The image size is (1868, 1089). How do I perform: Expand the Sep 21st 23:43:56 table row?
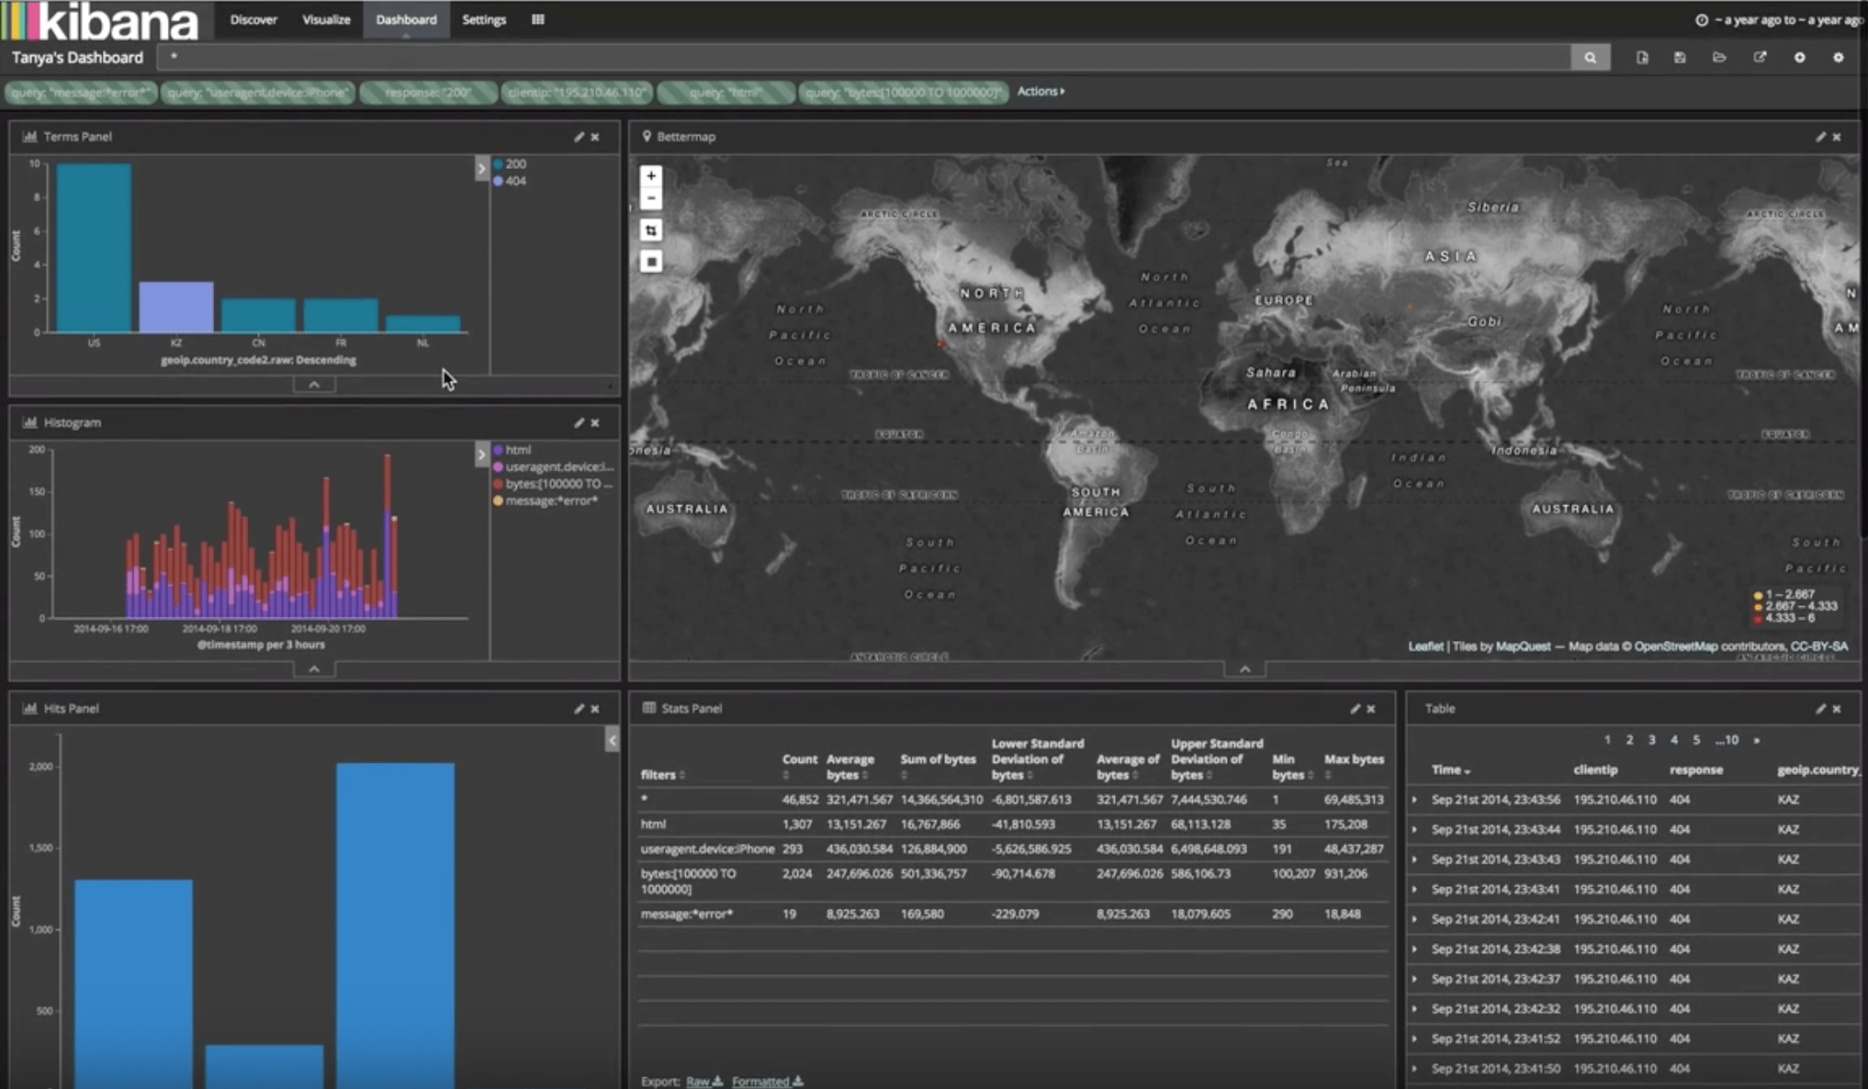pyautogui.click(x=1415, y=800)
